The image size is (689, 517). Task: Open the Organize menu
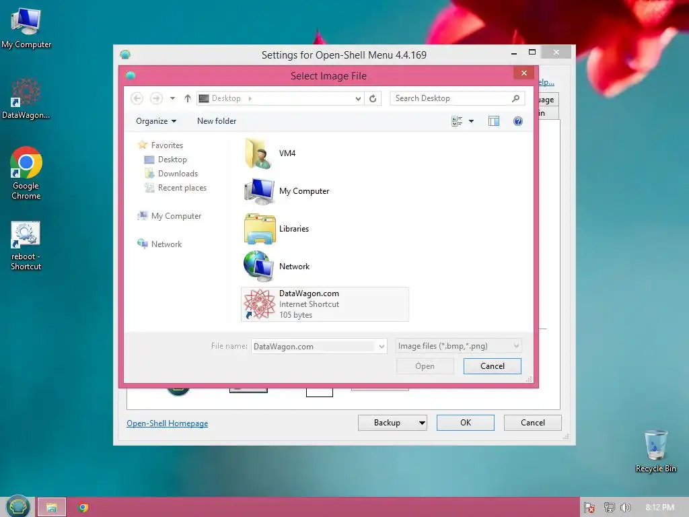[156, 121]
